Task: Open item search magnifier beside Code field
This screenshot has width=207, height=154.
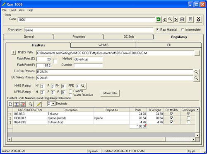Action: tap(170, 20)
